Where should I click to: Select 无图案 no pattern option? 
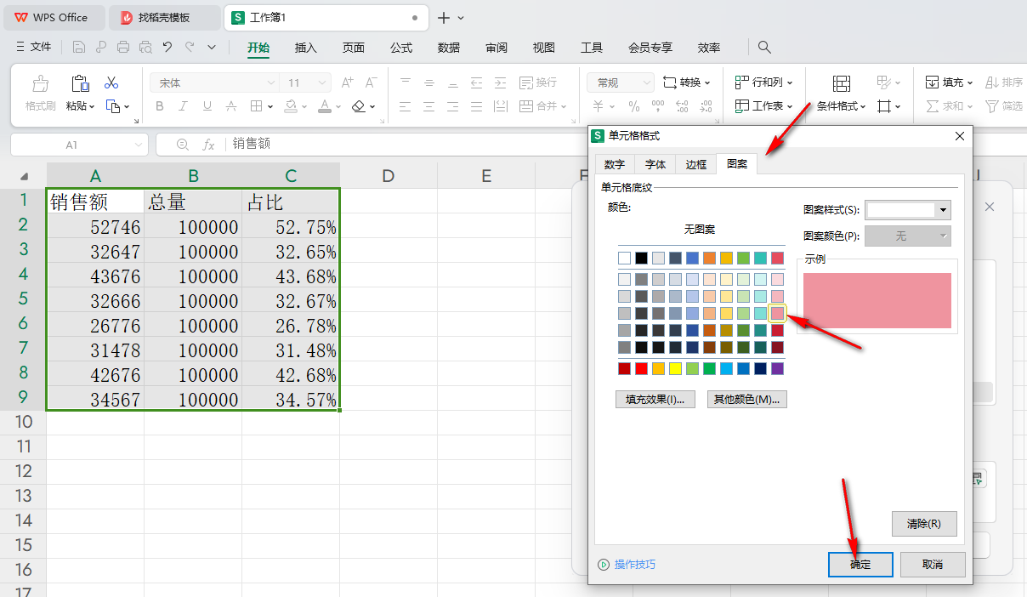700,230
